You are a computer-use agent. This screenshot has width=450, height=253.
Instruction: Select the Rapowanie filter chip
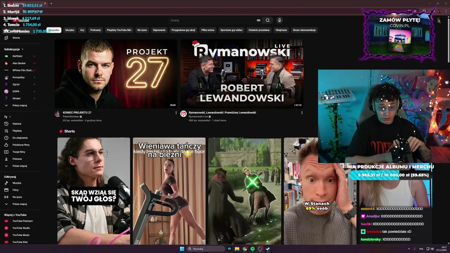(x=159, y=30)
